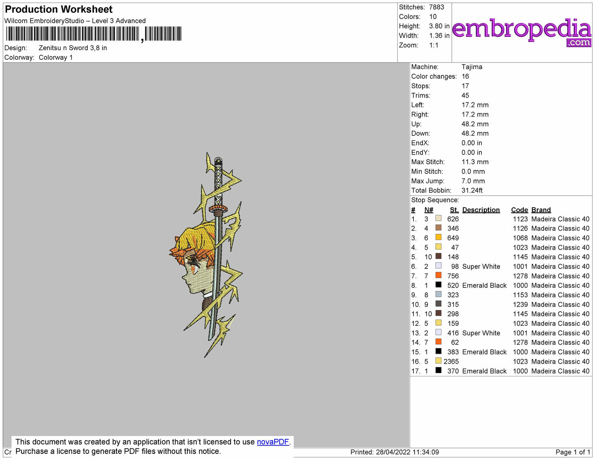Click the N# column header

429,210
